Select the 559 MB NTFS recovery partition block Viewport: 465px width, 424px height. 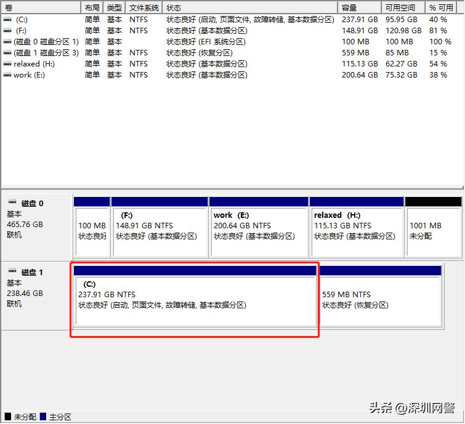click(381, 296)
